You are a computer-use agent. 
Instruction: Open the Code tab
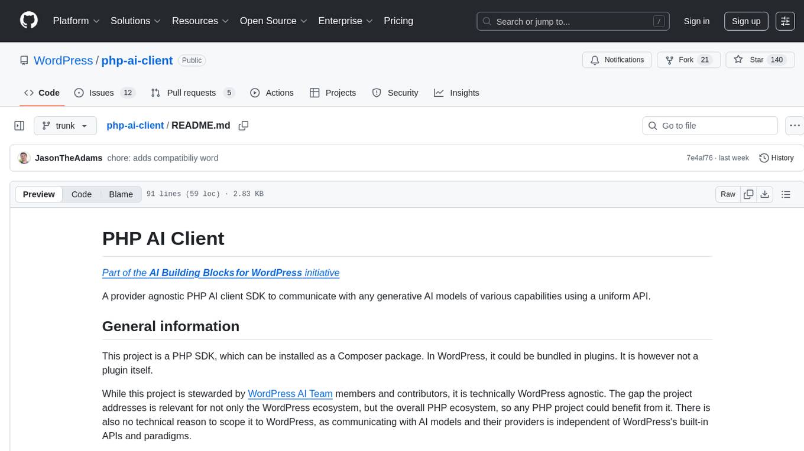[x=42, y=93]
